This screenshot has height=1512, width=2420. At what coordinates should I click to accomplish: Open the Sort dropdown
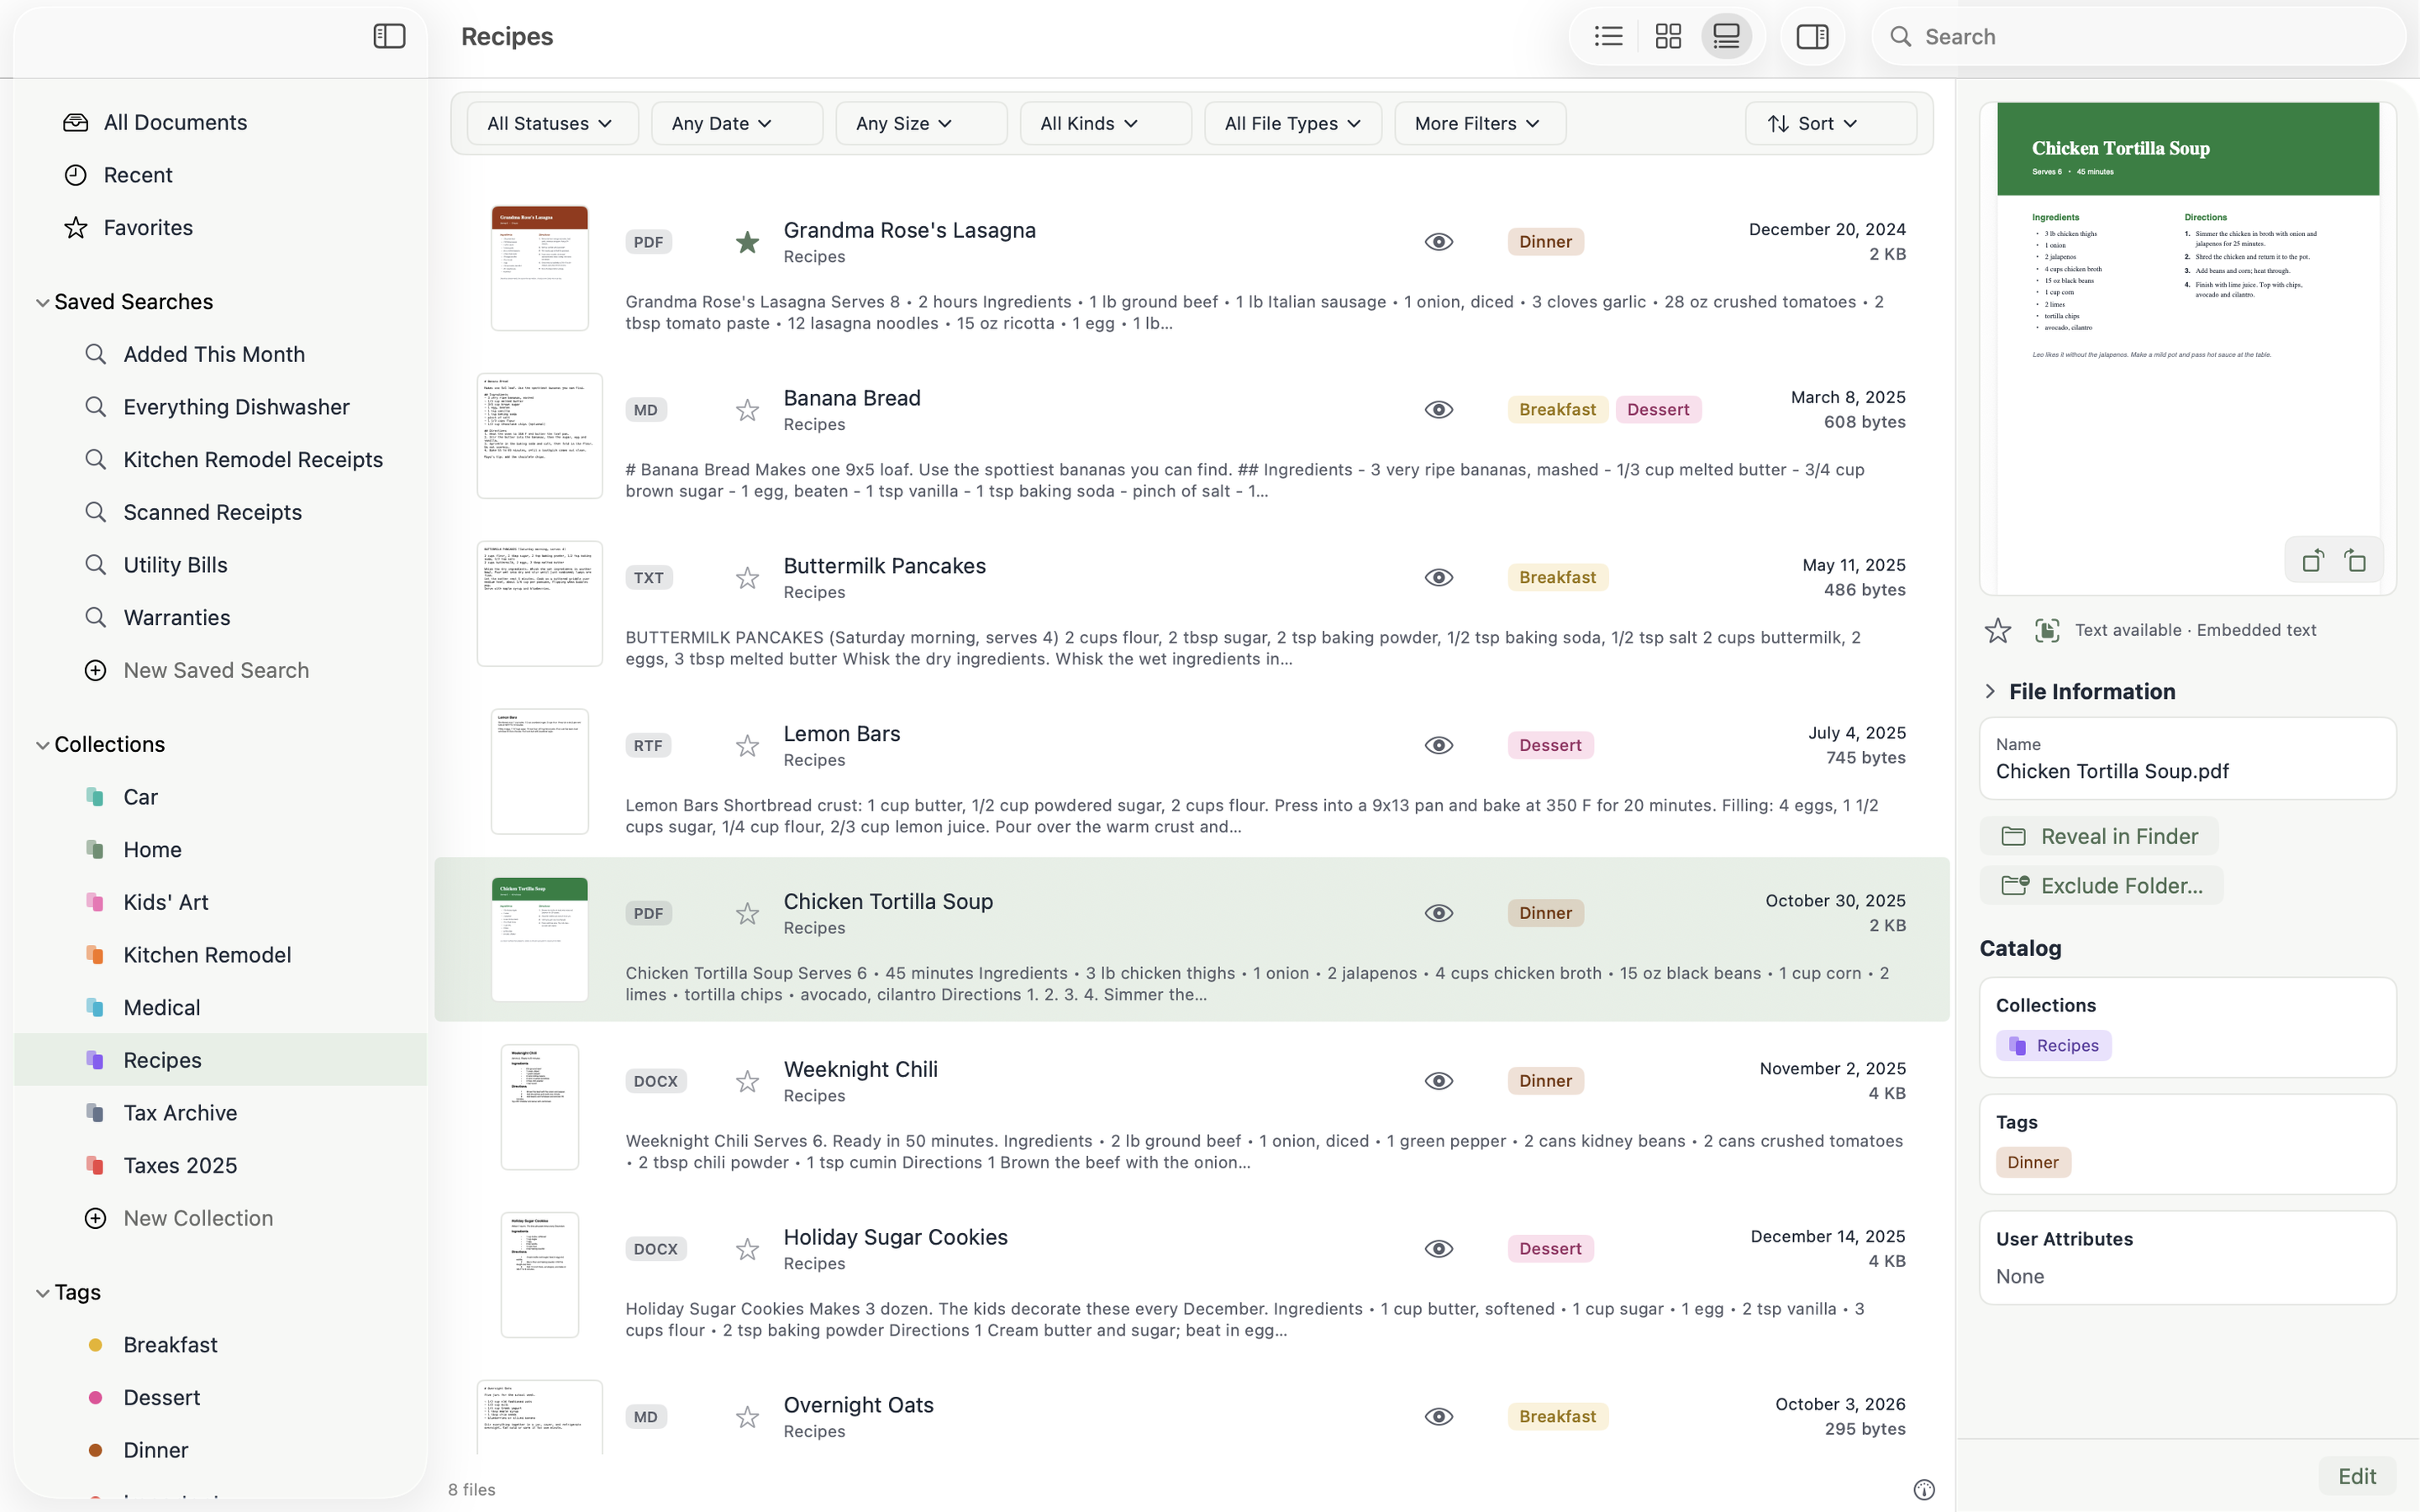1830,123
